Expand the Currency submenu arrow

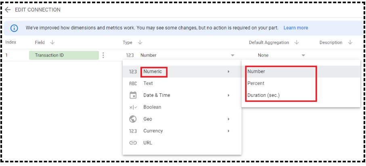click(228, 131)
